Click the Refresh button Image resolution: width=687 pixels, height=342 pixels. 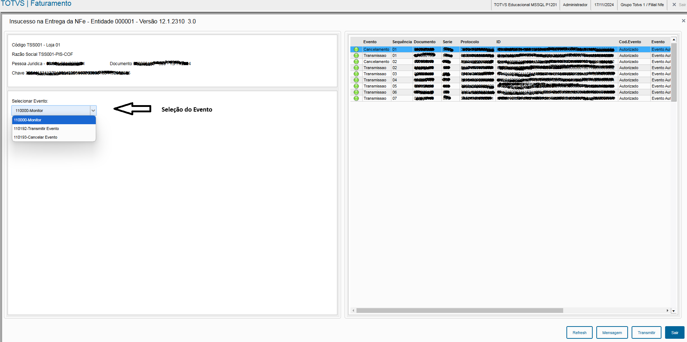579,333
